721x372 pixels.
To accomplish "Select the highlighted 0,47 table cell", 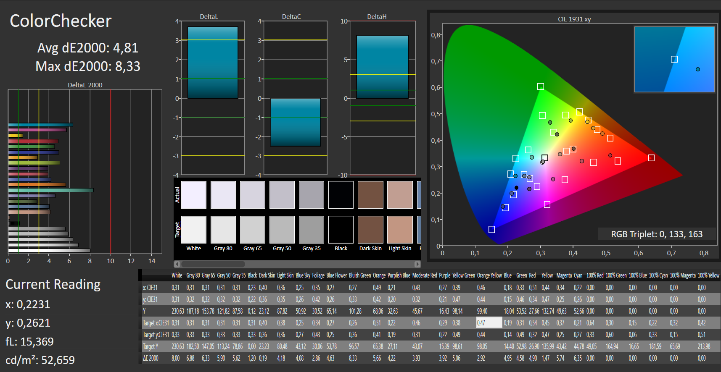I will pyautogui.click(x=489, y=323).
